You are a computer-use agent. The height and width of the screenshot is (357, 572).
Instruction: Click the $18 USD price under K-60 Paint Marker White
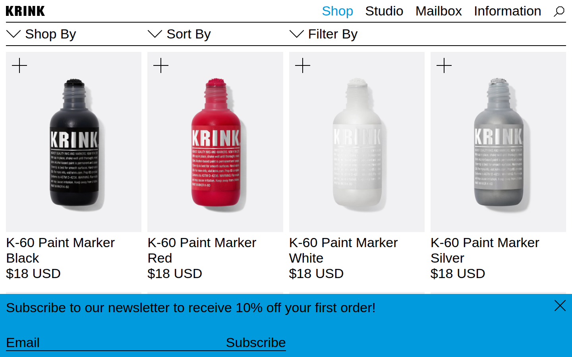(x=317, y=273)
